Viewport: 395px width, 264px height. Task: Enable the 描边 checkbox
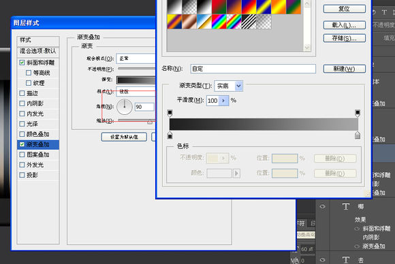(x=22, y=93)
